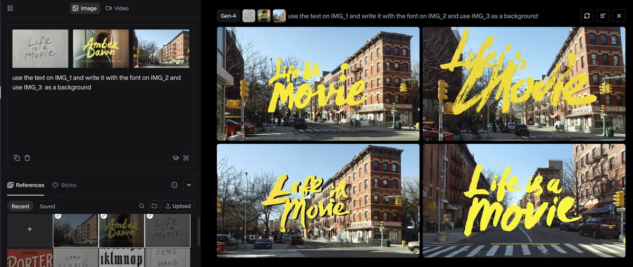Delete the prompt using the trash icon
Image resolution: width=633 pixels, height=267 pixels.
(x=27, y=158)
